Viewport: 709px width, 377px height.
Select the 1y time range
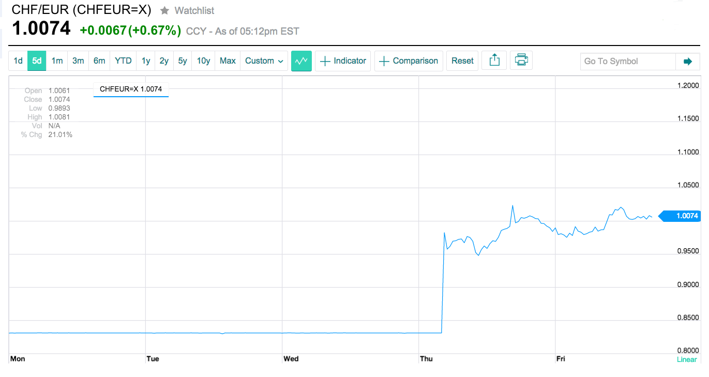tap(146, 61)
